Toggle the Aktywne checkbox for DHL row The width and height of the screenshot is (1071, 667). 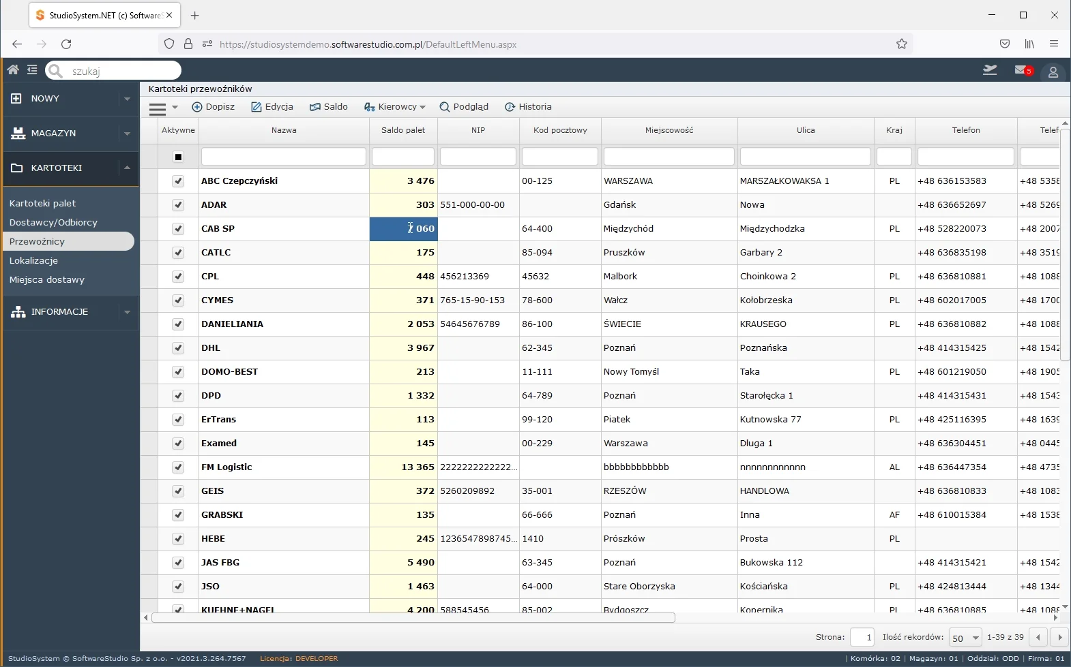click(178, 348)
